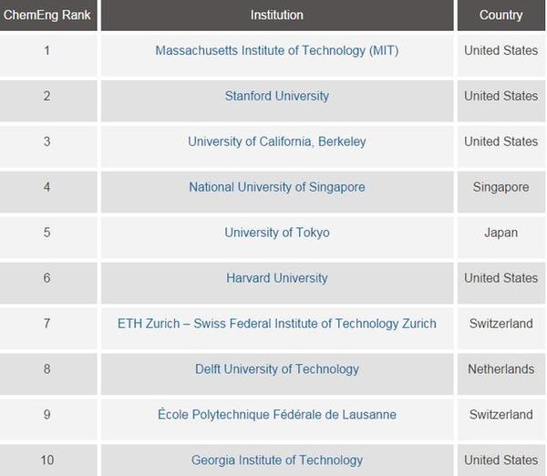Open National University of Singapore link

click(x=277, y=188)
